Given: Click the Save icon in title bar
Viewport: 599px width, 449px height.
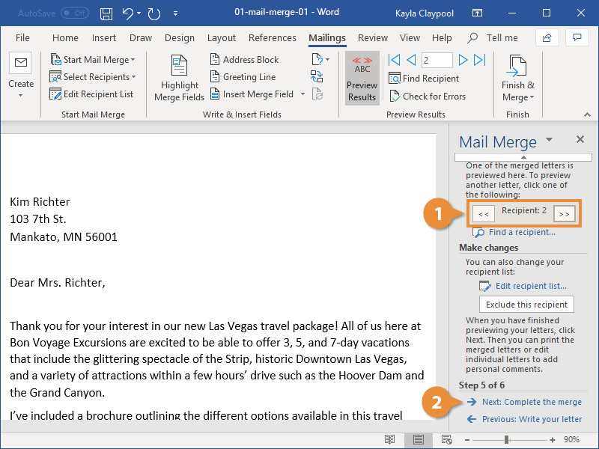Looking at the screenshot, I should click(106, 13).
